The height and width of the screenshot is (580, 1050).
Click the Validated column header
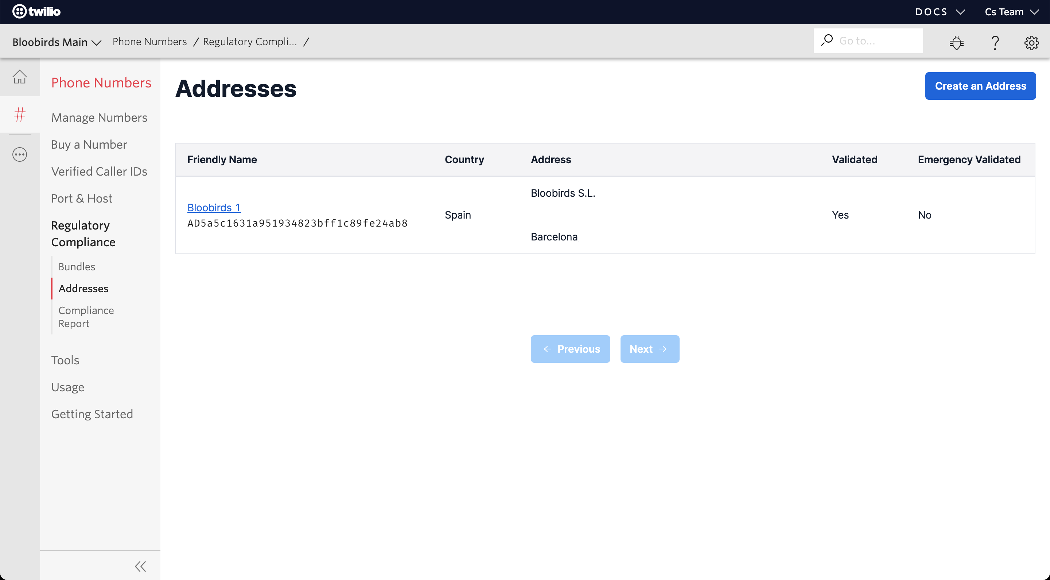(854, 159)
